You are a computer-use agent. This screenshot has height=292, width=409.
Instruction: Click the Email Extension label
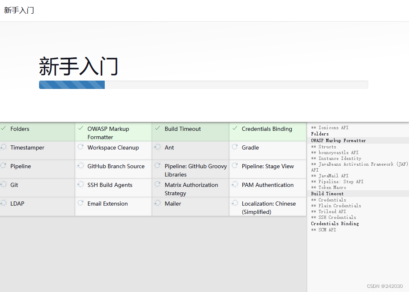pyautogui.click(x=108, y=204)
